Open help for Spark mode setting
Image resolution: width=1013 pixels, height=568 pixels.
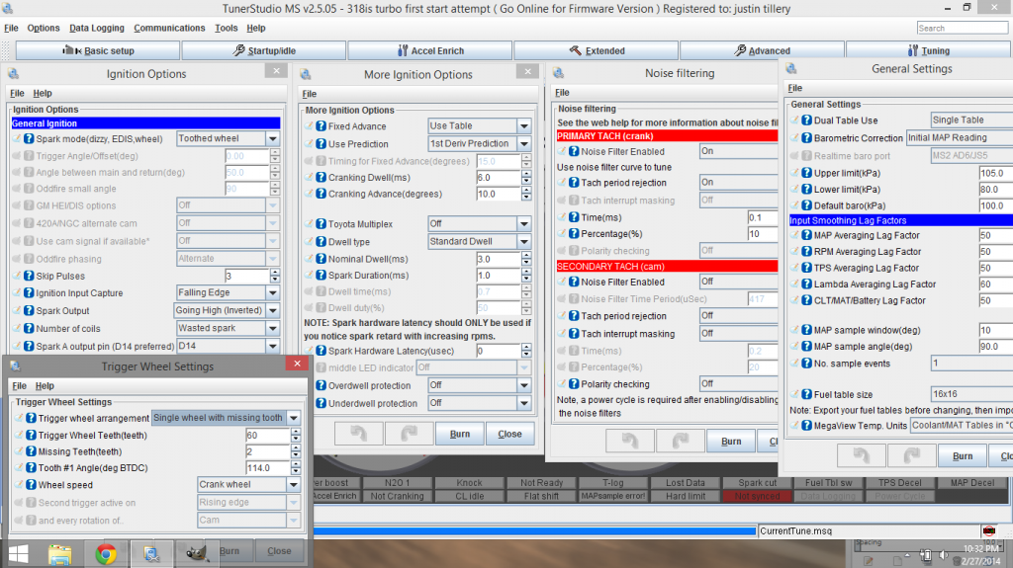click(29, 138)
